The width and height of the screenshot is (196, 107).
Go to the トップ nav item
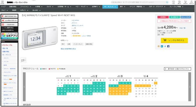point(3,7)
